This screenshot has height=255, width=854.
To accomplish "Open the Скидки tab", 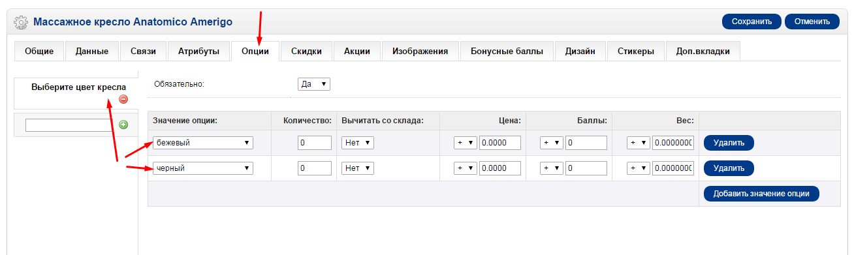I will pos(306,52).
